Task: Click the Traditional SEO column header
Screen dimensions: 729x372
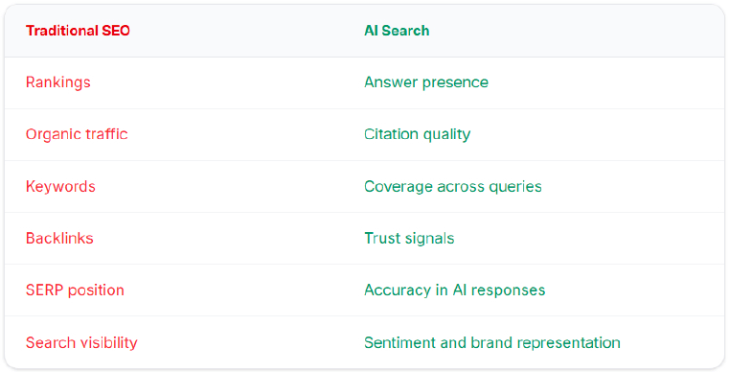Action: point(78,31)
